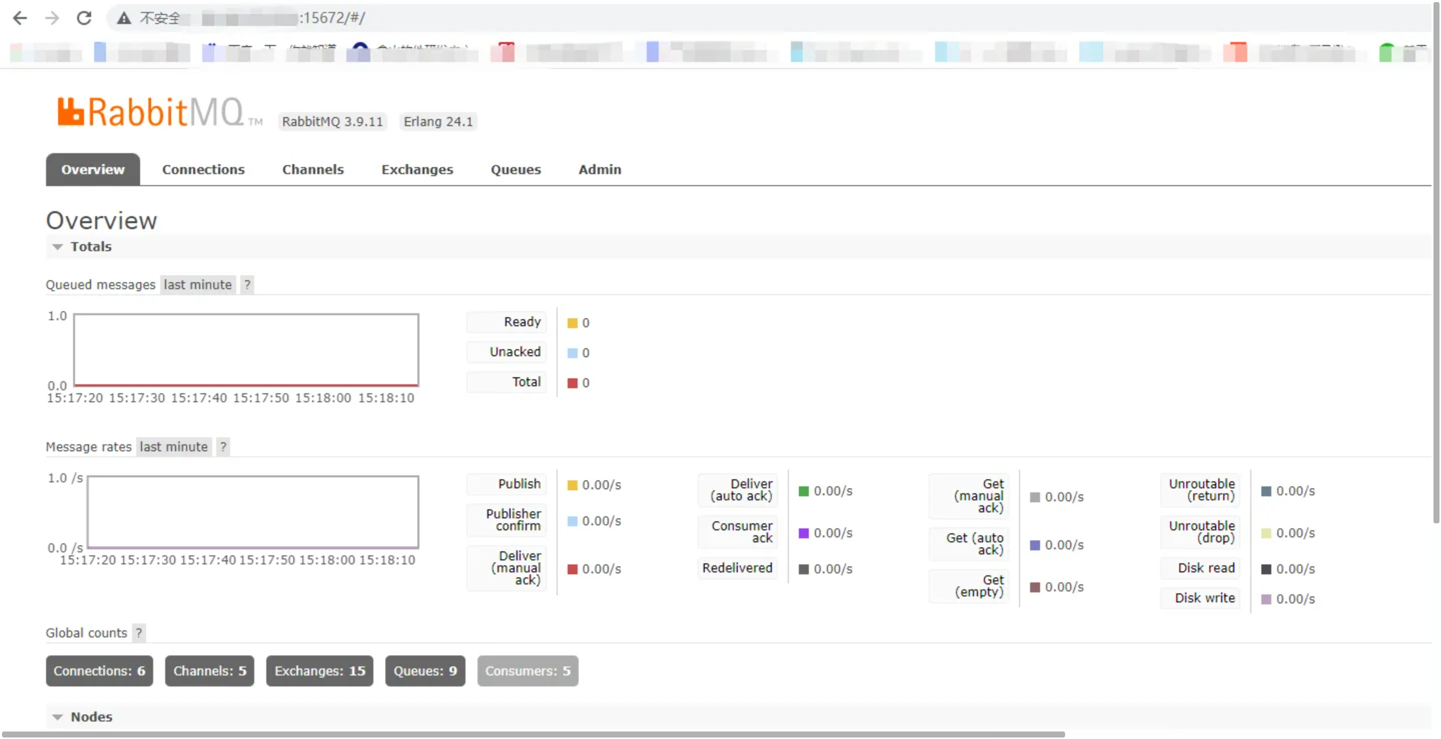Change Queued messages last minute range
Viewport: 1441px width, 739px height.
pos(198,285)
